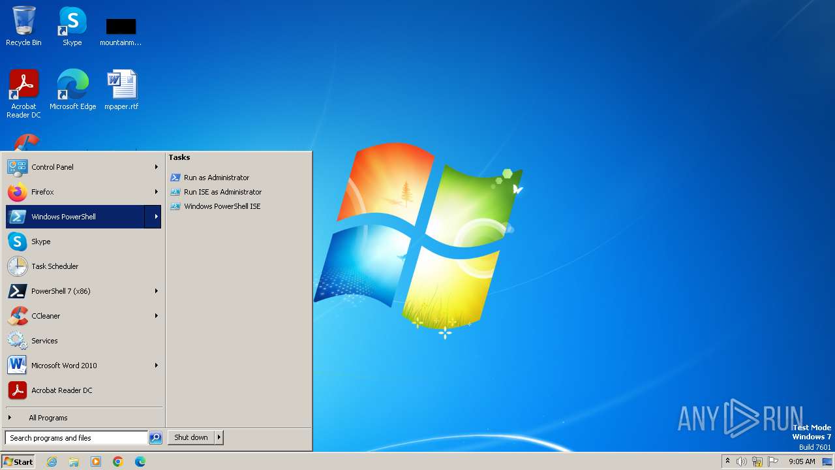
Task: Open Windows Media Player from the taskbar
Action: (96, 462)
